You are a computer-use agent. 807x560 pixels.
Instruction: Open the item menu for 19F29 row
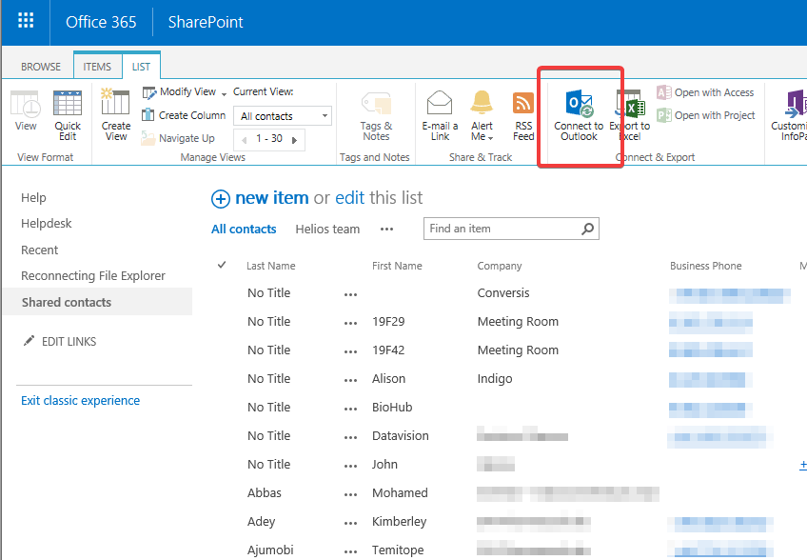click(350, 323)
